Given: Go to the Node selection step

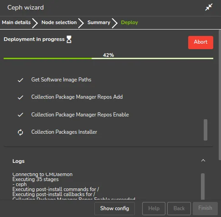Looking at the screenshot, I should [59, 22].
